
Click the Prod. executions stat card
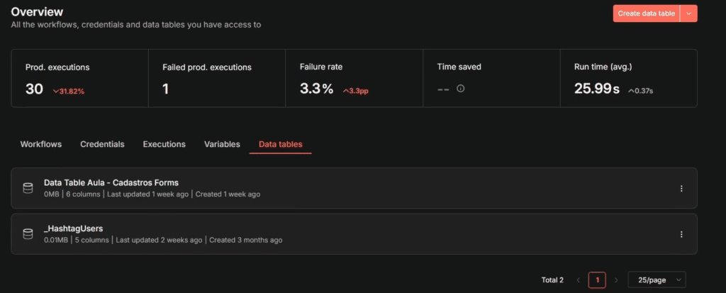[x=79, y=78]
